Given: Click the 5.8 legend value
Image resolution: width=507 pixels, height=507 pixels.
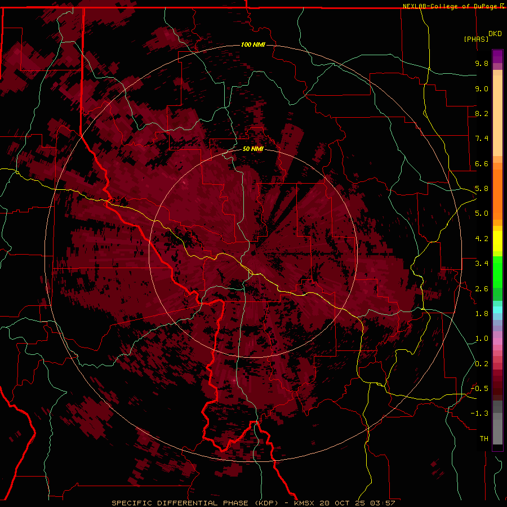Looking at the screenshot, I should pyautogui.click(x=482, y=189).
